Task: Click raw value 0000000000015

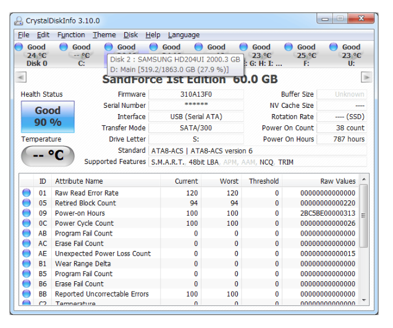Action: [328, 253]
